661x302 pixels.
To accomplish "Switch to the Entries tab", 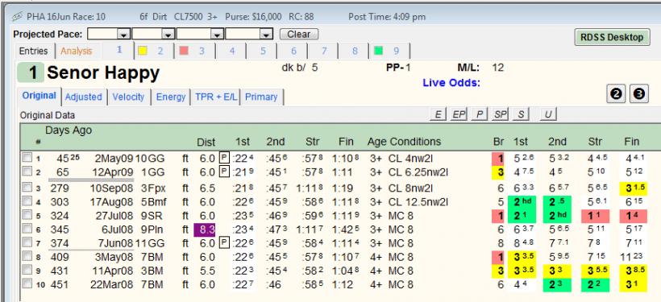I will coord(34,51).
